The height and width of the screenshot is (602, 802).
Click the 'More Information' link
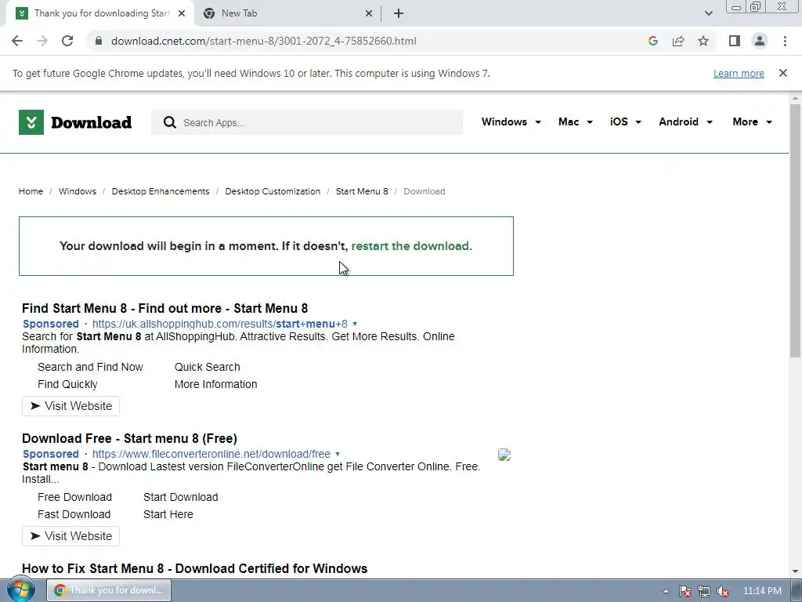(x=216, y=384)
